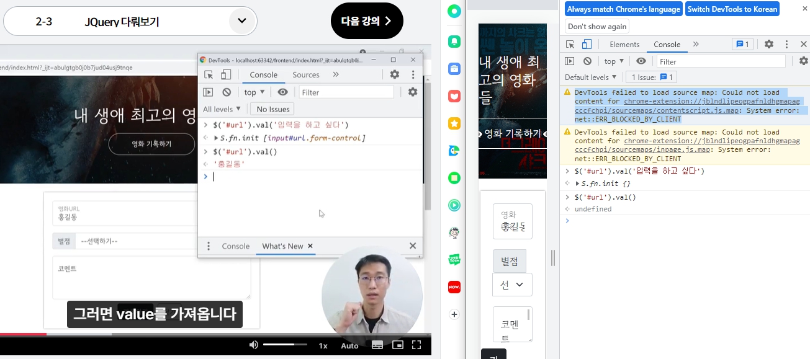Open the contentscript.js.map chrome-extension link
The height and width of the screenshot is (359, 810).
688,105
